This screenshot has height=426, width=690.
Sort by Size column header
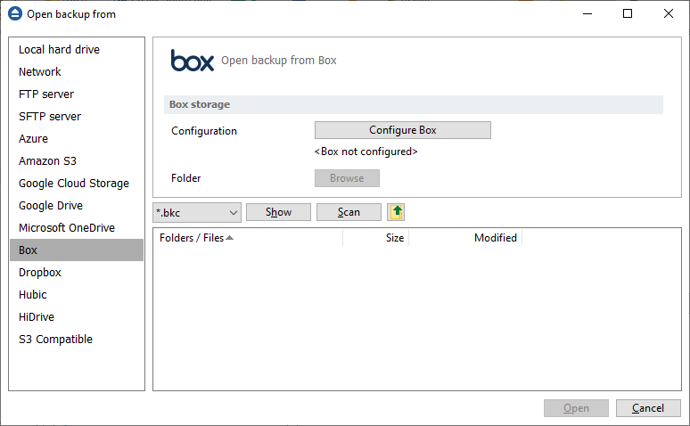point(376,238)
